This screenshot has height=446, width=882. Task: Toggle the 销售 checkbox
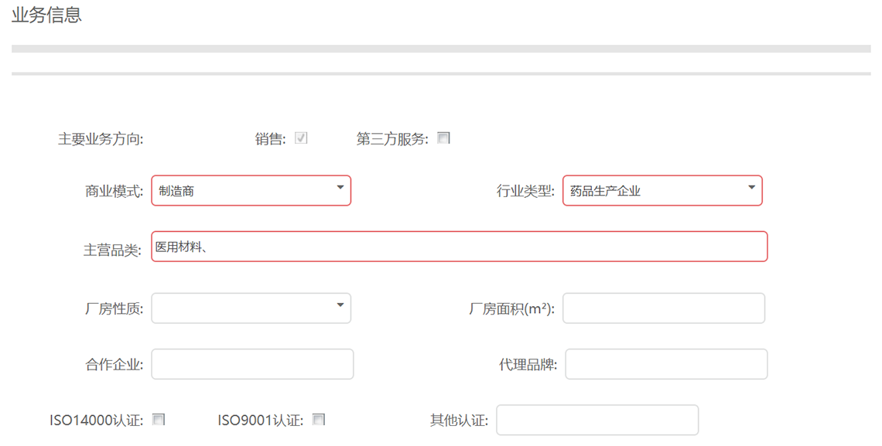301,138
